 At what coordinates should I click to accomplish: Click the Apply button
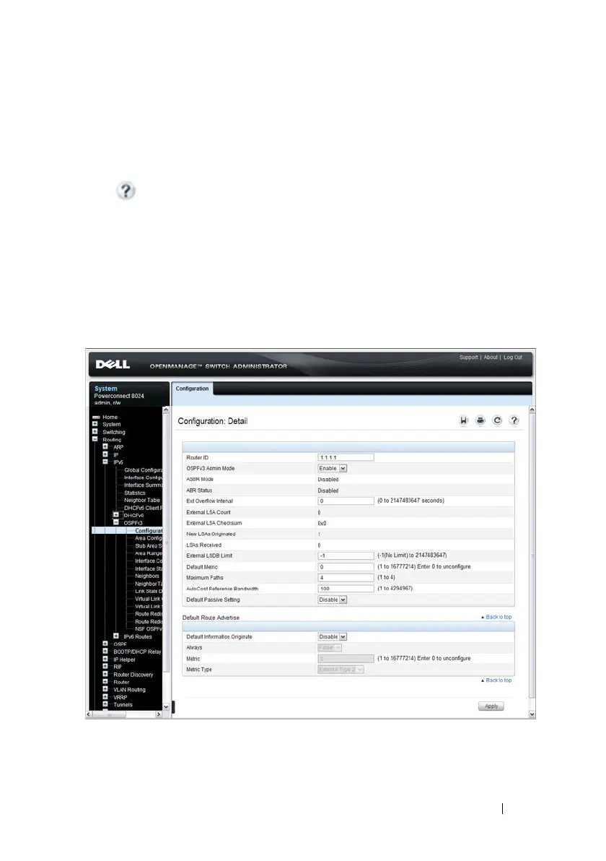(491, 706)
